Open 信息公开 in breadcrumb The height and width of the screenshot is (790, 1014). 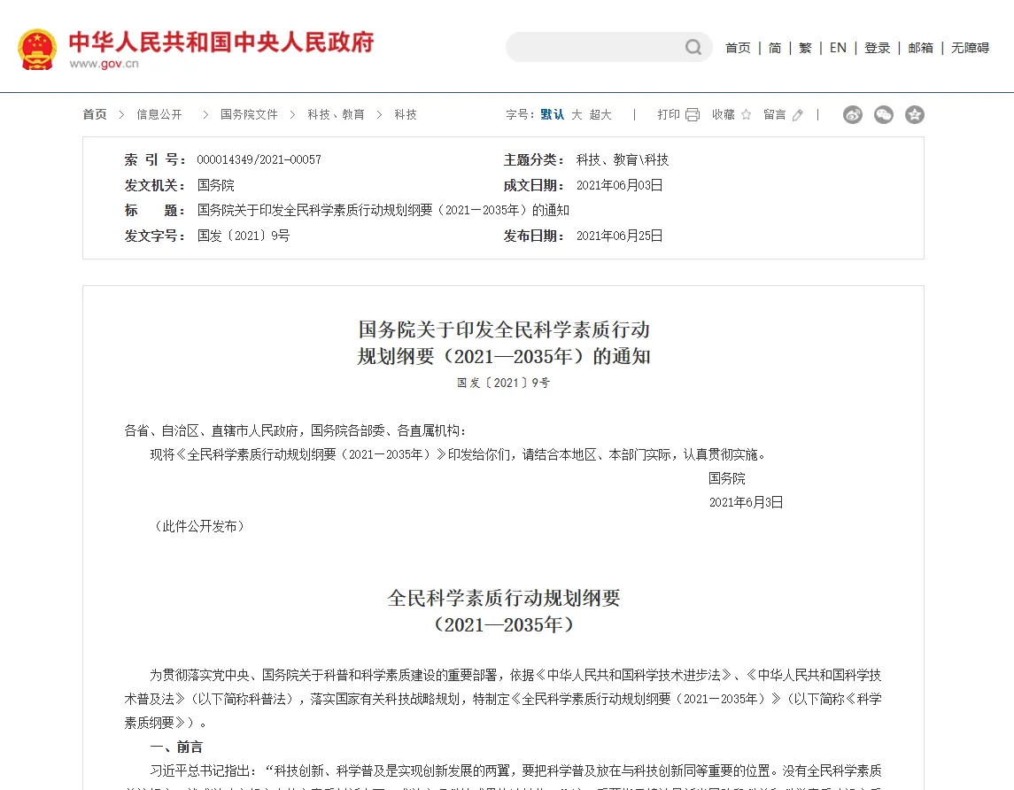159,115
